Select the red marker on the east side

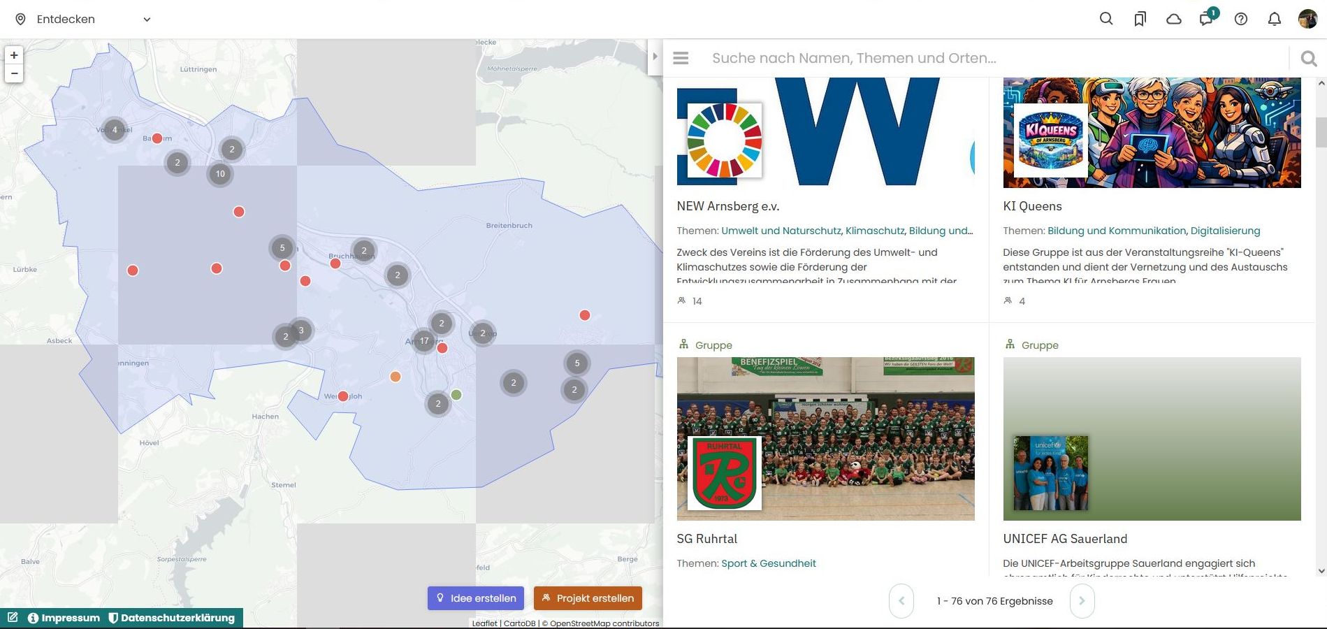(x=585, y=315)
